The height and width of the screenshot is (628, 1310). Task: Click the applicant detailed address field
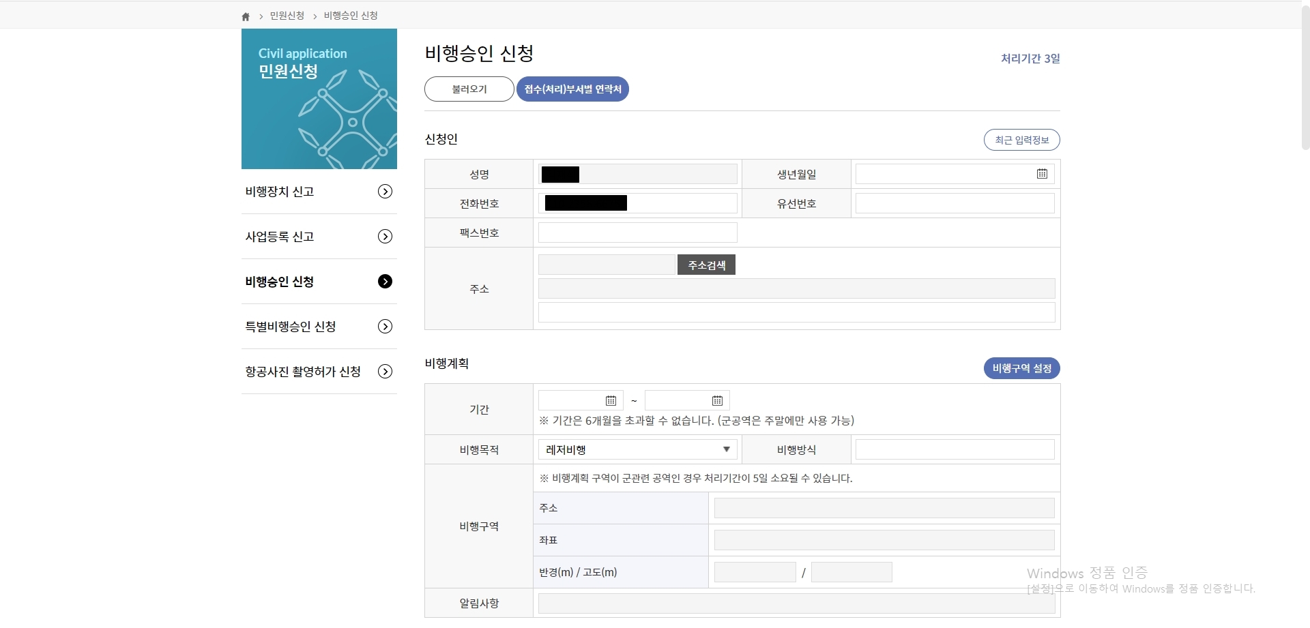(796, 312)
